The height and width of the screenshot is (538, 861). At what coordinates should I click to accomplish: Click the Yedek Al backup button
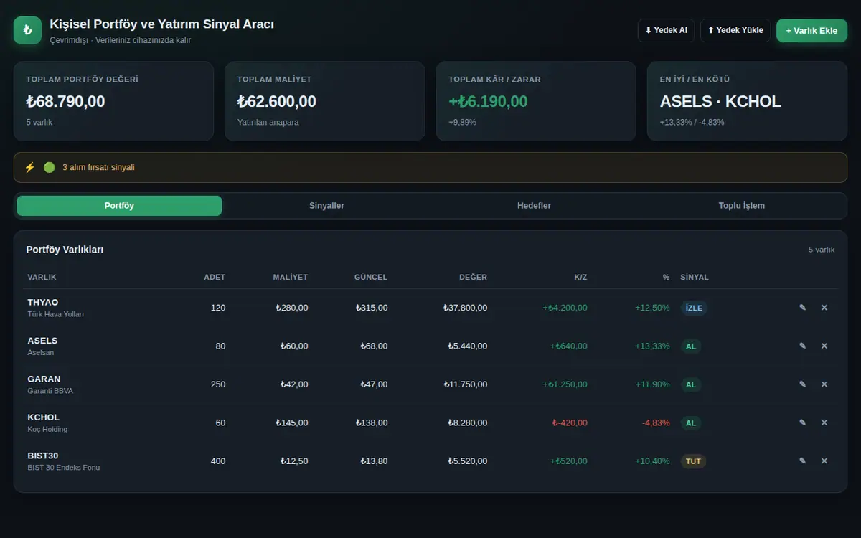[x=666, y=30]
